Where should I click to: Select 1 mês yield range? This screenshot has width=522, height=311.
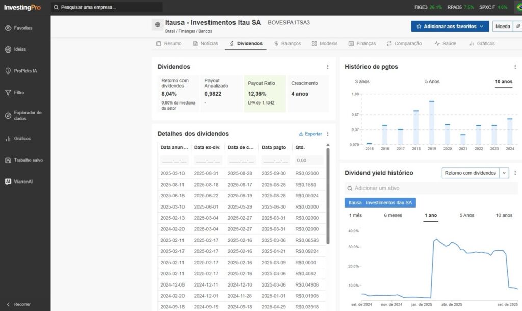pyautogui.click(x=355, y=216)
